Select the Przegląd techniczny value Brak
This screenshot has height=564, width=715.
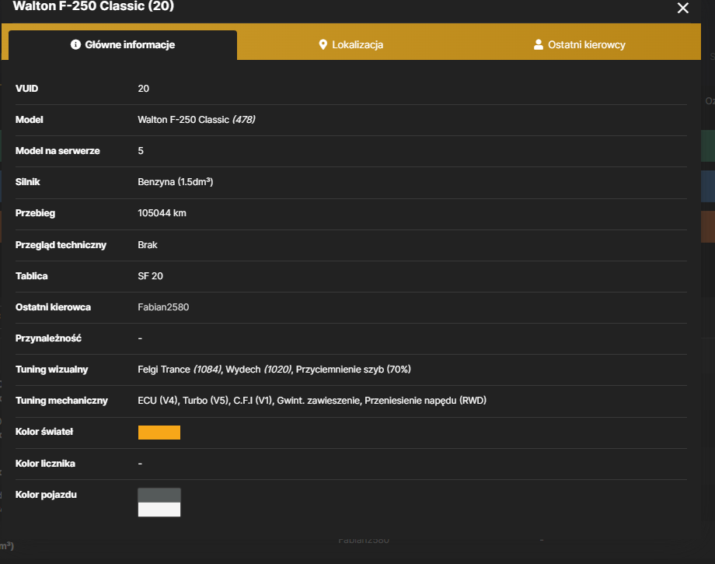[x=148, y=245]
